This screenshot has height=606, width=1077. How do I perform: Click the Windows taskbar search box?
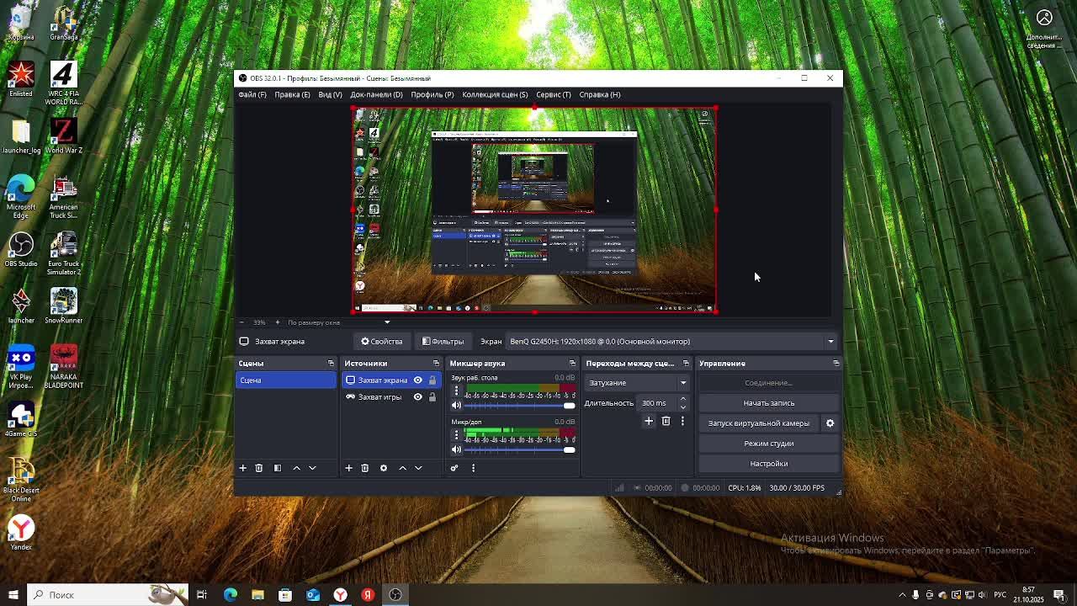point(107,595)
